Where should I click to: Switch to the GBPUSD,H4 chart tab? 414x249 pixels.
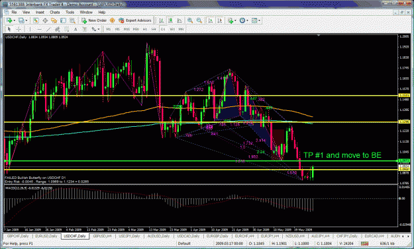[x=102, y=236]
